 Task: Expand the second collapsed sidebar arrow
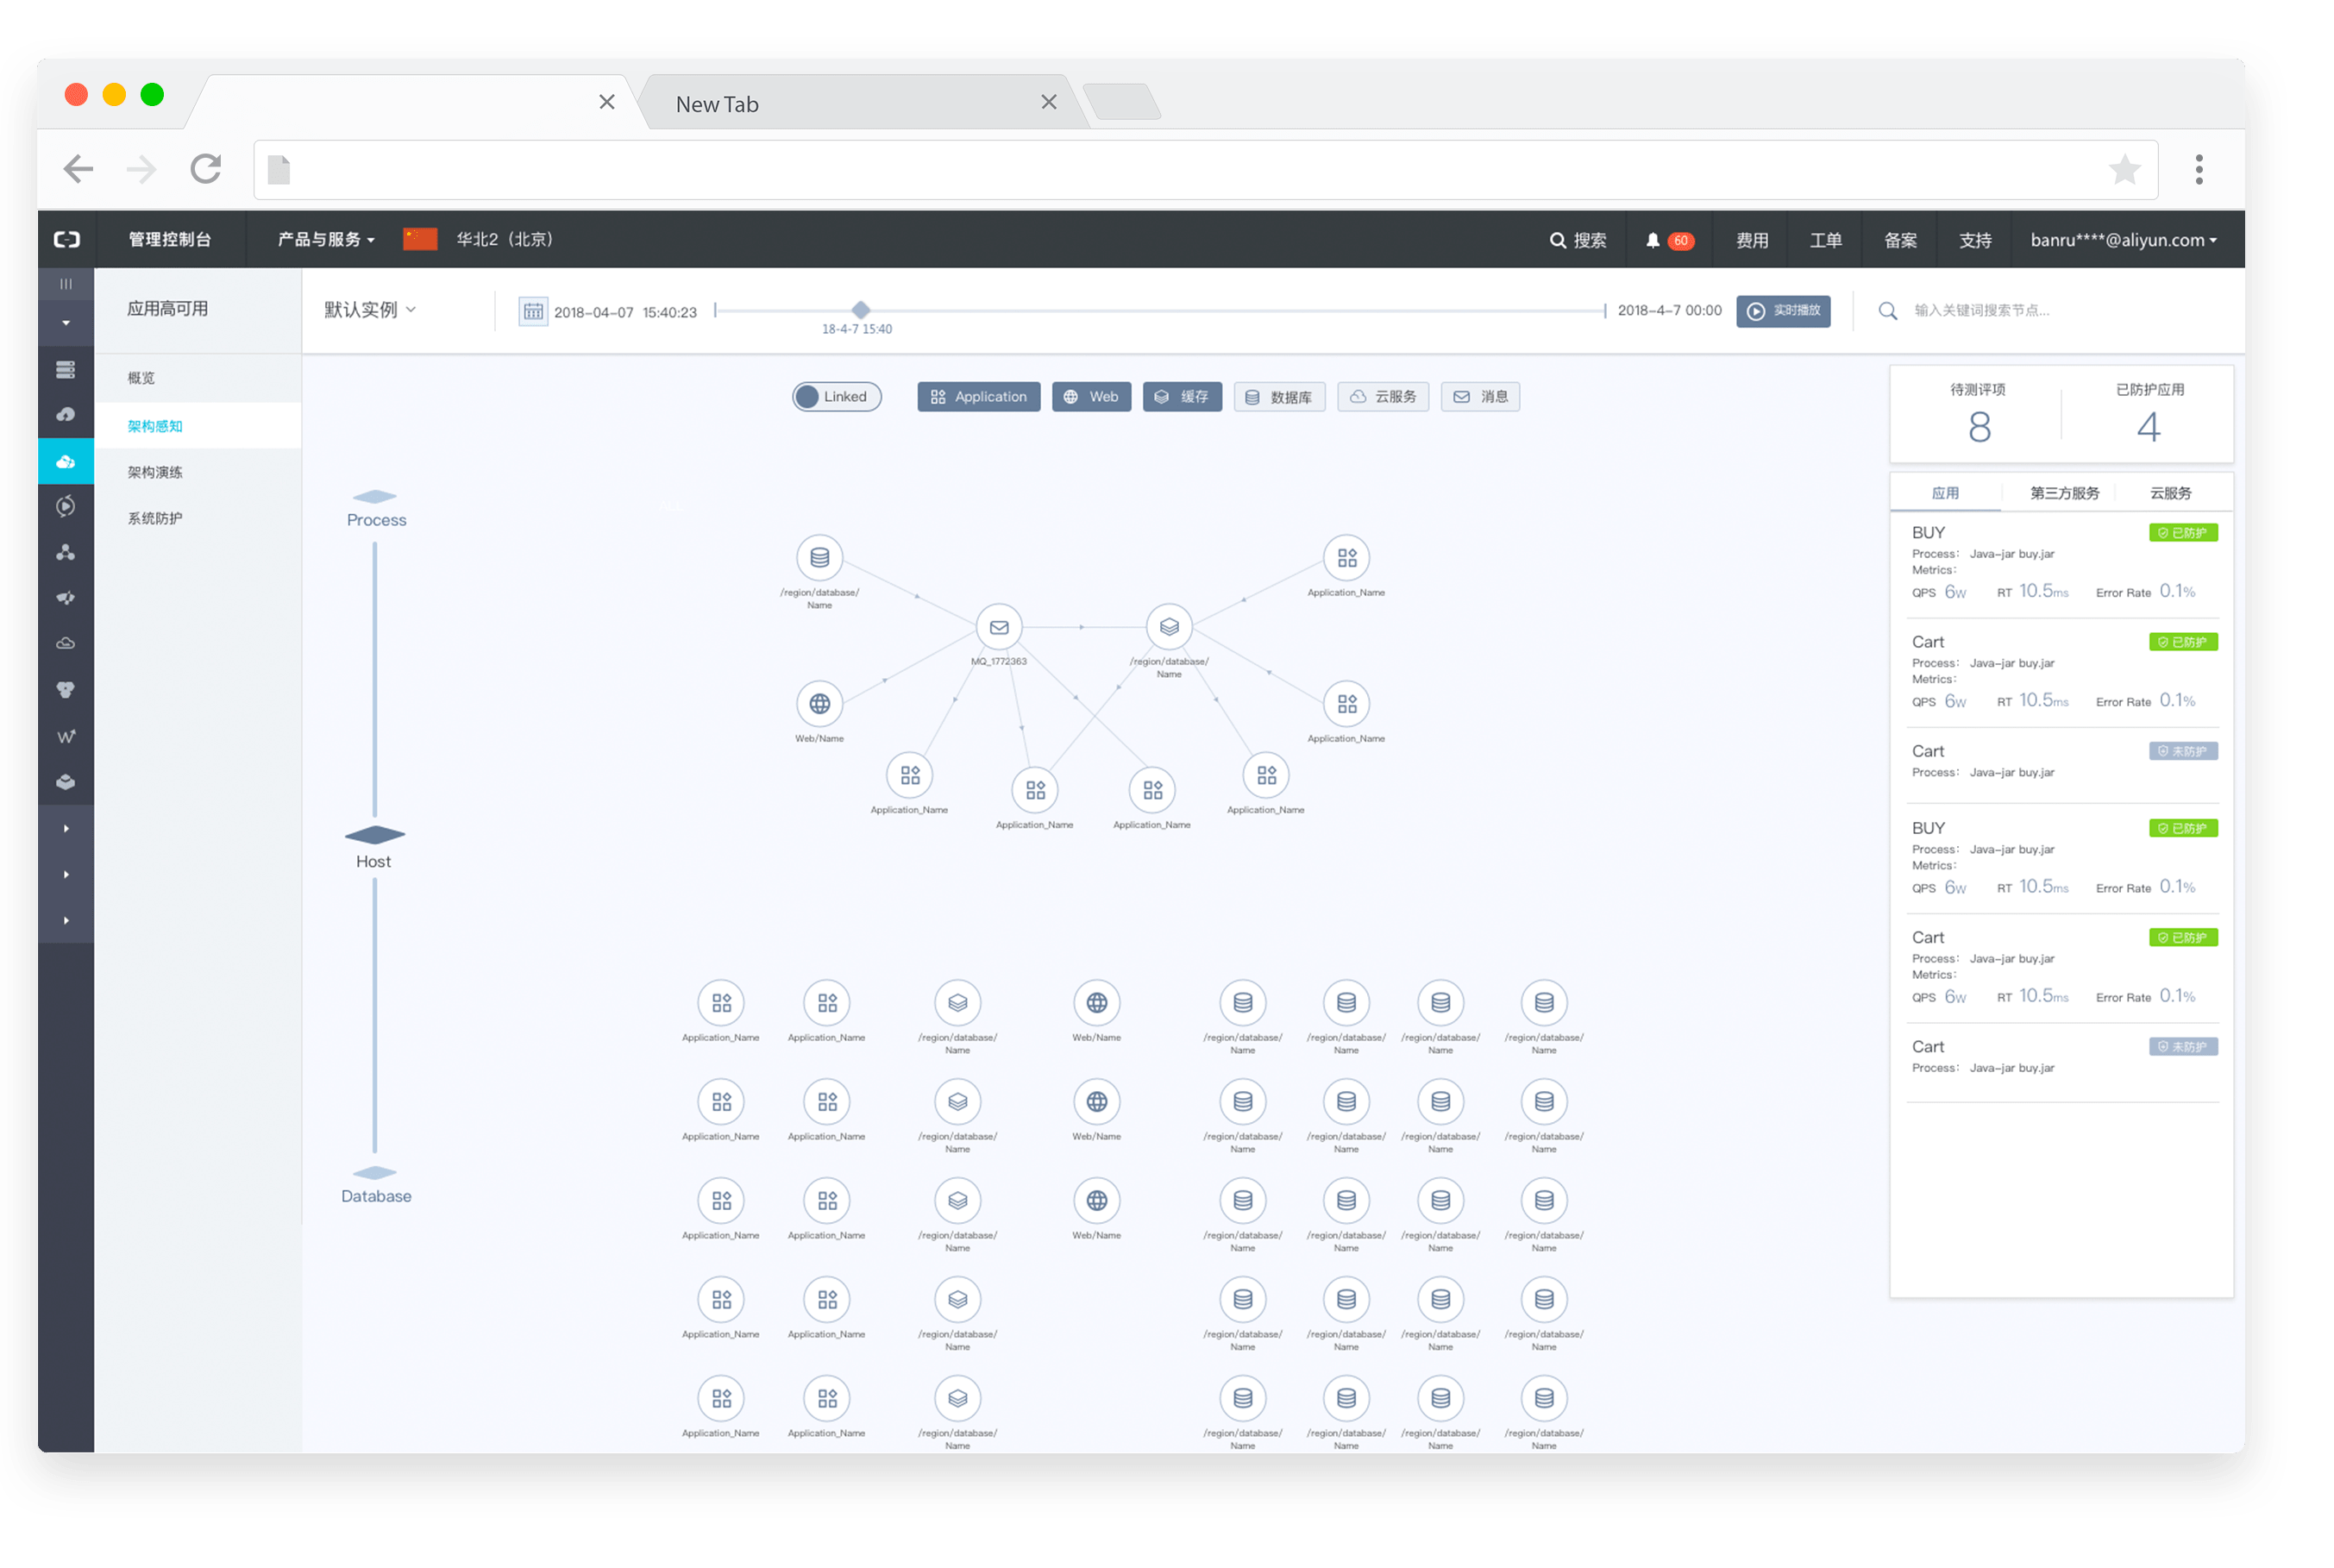point(66,875)
